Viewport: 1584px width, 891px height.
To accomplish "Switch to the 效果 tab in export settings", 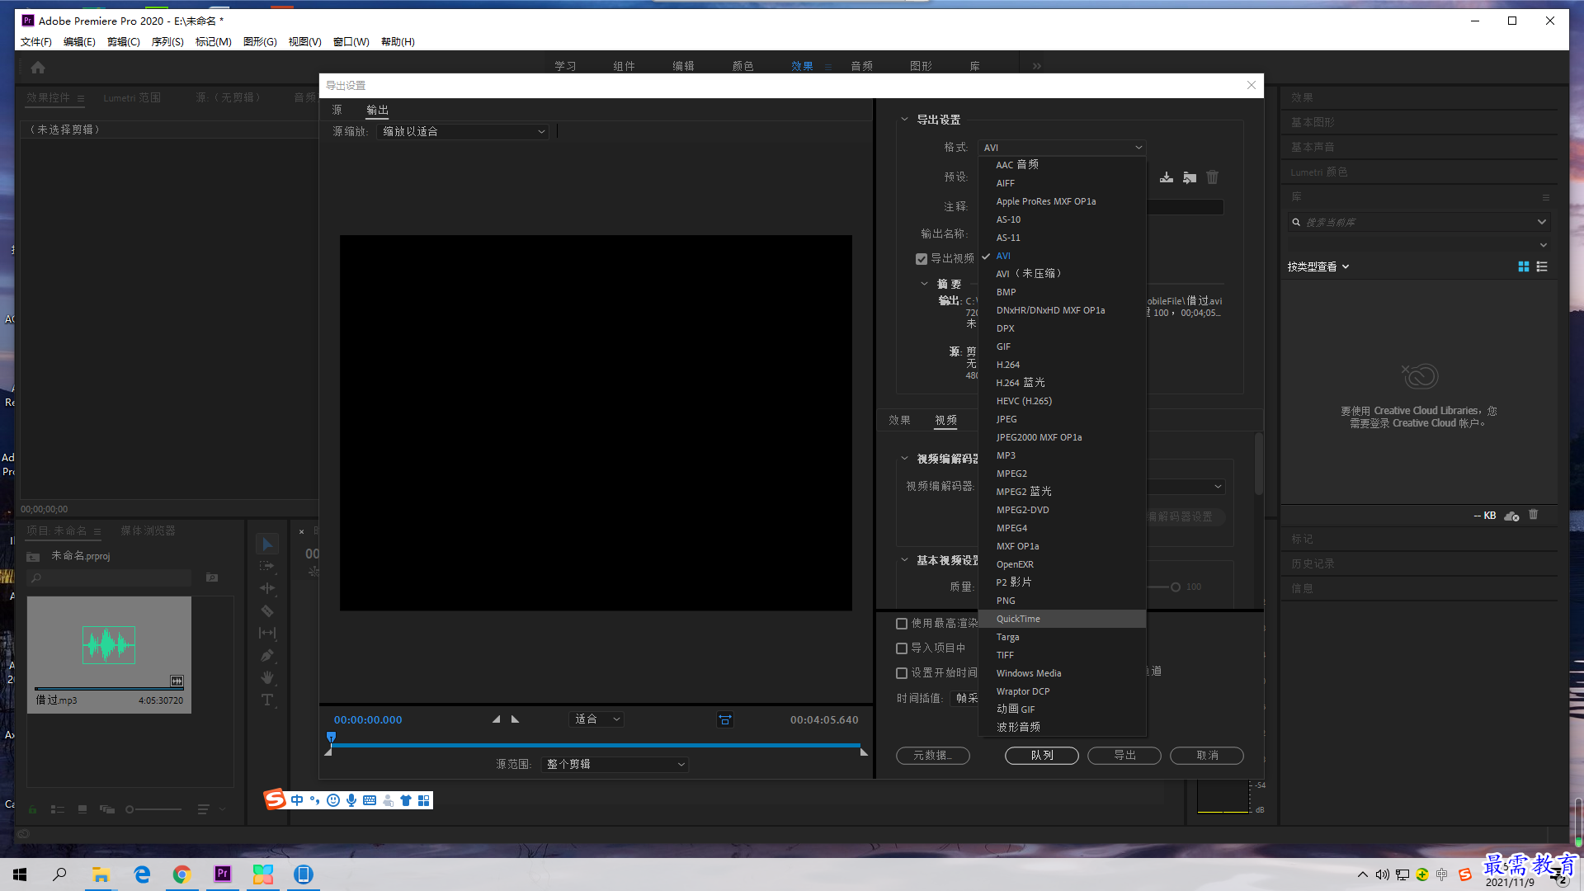I will [899, 420].
